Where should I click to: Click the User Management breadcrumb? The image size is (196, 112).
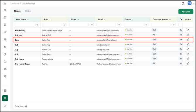point(28,4)
